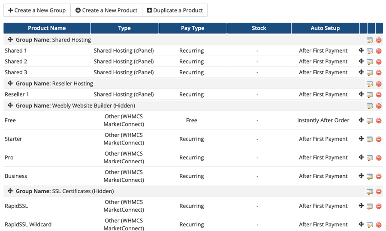The width and height of the screenshot is (386, 231).
Task: Click move handle for RapidSSL Wildcard
Action: click(x=361, y=224)
